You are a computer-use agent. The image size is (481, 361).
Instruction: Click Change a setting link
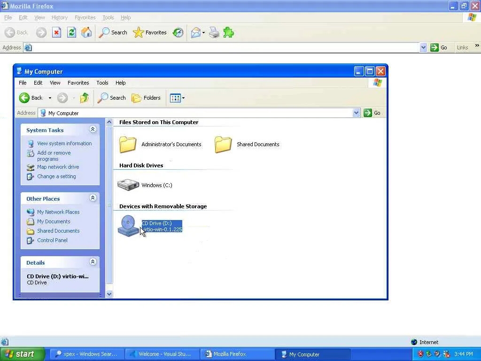tap(56, 177)
